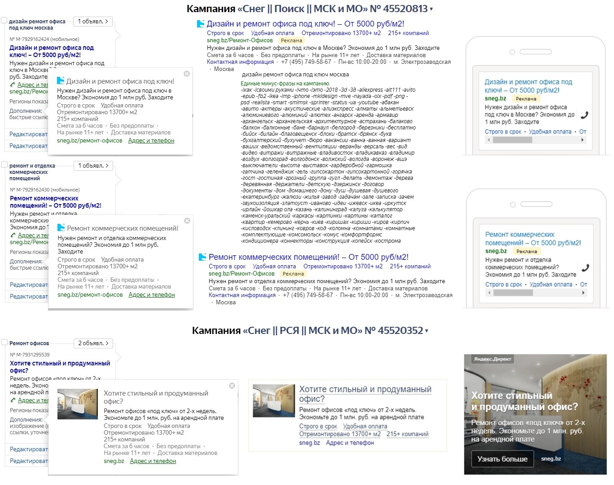Click the 'Яндекс.Директ' label on the banner
The height and width of the screenshot is (485, 614).
point(493,359)
